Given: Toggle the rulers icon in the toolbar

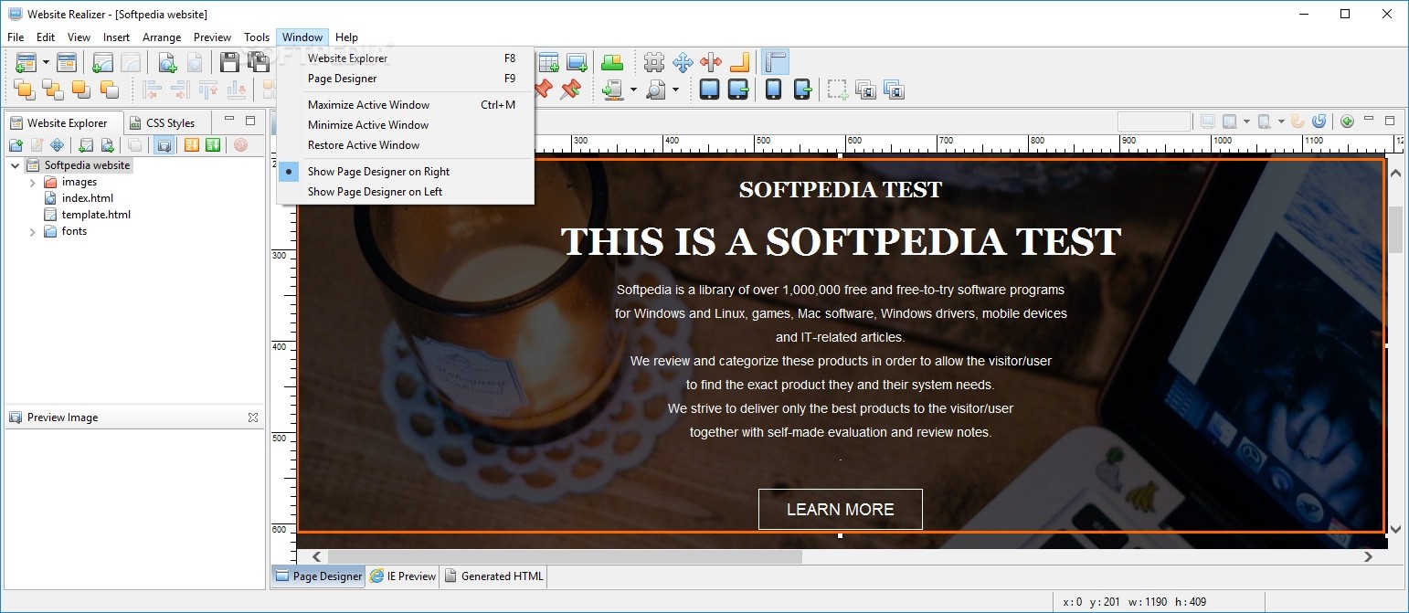Looking at the screenshot, I should 775,62.
